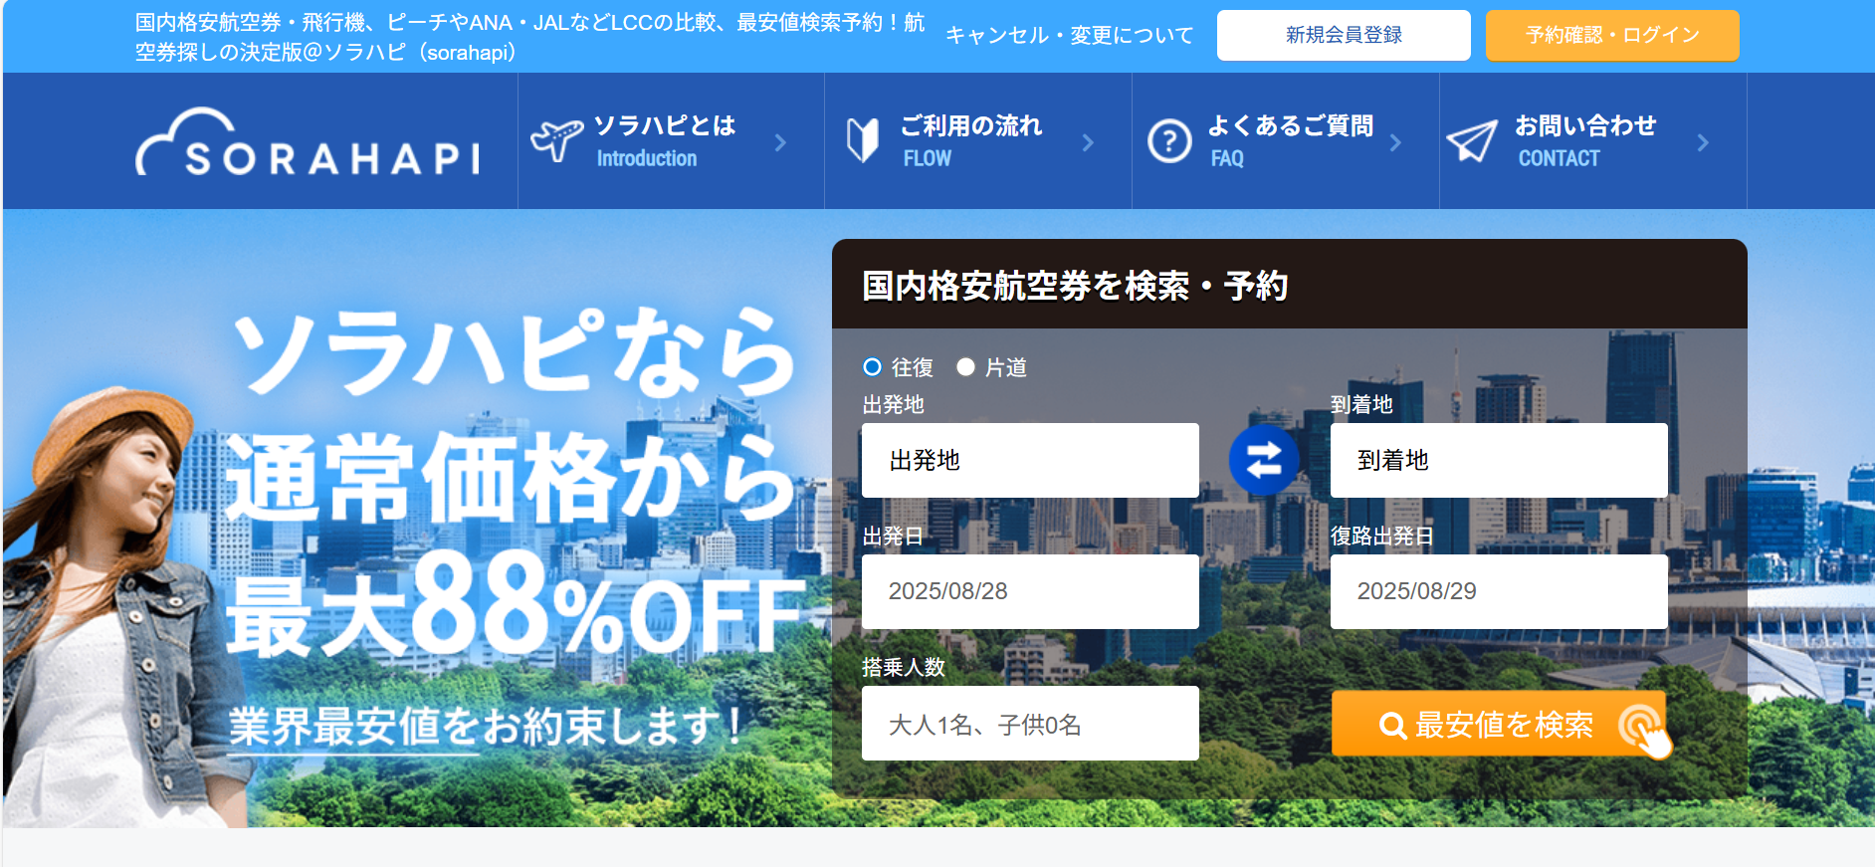Click the pointing hand icon on search button
This screenshot has width=1875, height=867.
(1645, 731)
